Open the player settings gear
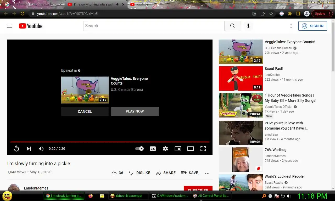The image size is (335, 201). click(165, 149)
